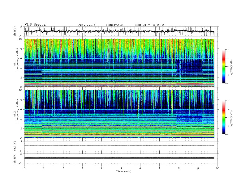Image resolution: width=245 pixels, height=189 pixels.
Task: Click the 'ch.1 Frequency (kHz)' axis label
Action: (x=16, y=59)
